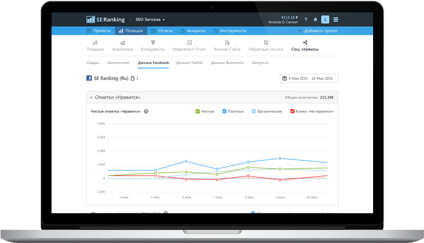Open the user profile avatar icon
Image resolution: width=424 pixels, height=243 pixels.
[x=325, y=20]
